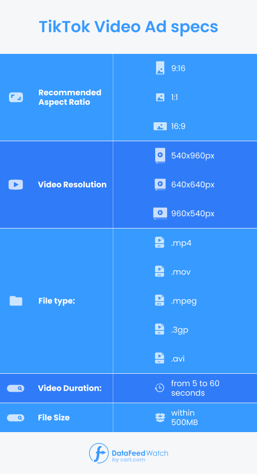Click the file icon beside .avi
Image resolution: width=257 pixels, height=474 pixels.
(x=160, y=358)
